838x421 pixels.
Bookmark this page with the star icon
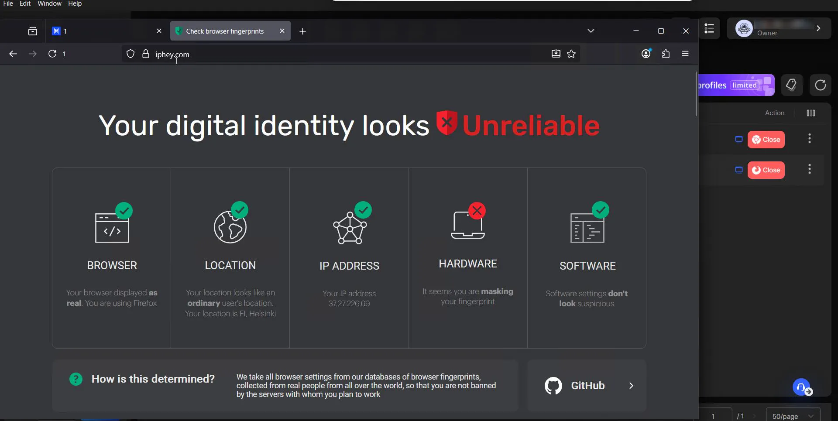tap(571, 54)
